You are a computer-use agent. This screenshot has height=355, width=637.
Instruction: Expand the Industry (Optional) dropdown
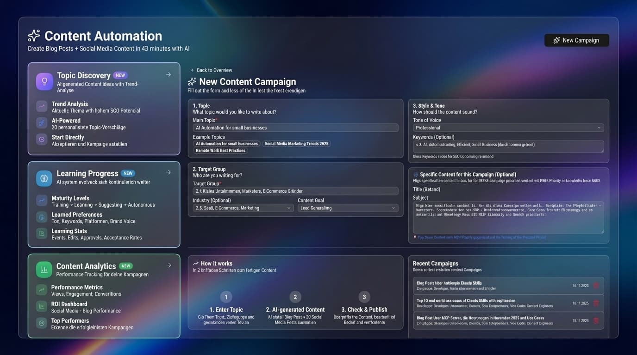pyautogui.click(x=242, y=208)
